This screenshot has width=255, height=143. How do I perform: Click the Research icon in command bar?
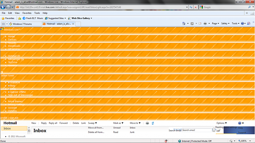click(249, 23)
